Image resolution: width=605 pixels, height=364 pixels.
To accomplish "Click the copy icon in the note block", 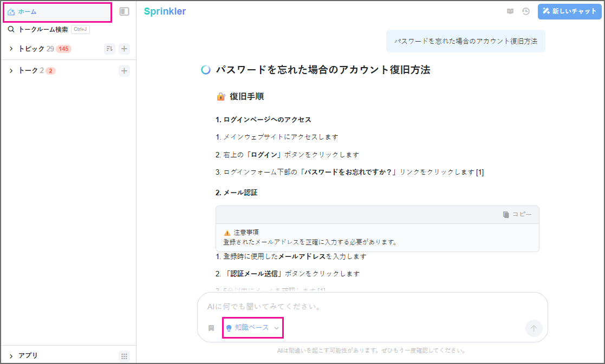I will tap(517, 215).
